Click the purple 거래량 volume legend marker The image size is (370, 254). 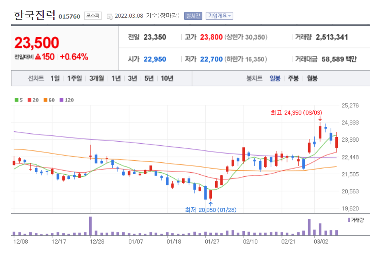tap(349, 220)
